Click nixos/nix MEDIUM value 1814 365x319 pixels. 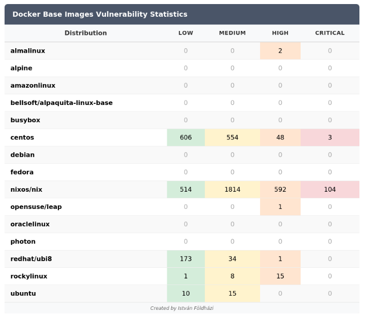(232, 190)
